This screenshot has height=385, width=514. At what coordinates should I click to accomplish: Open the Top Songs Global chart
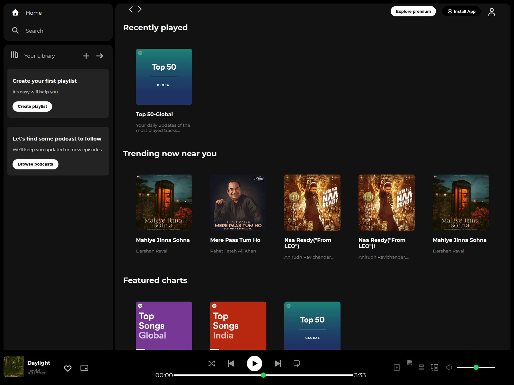[x=164, y=326]
